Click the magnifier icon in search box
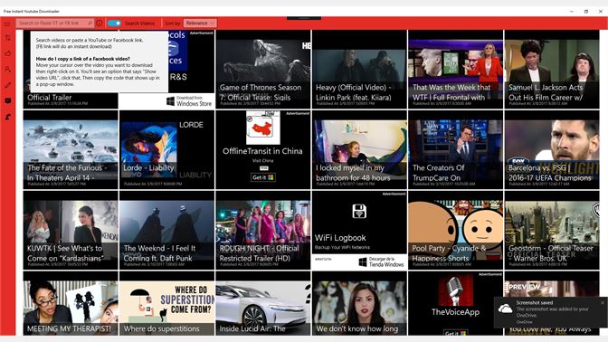The width and height of the screenshot is (608, 342). click(x=90, y=24)
